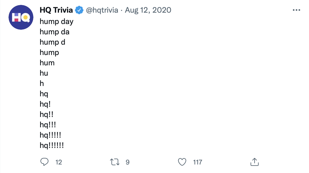Click the HQ Trivia display name
Viewport: 309px width, 173px height.
[x=56, y=10]
